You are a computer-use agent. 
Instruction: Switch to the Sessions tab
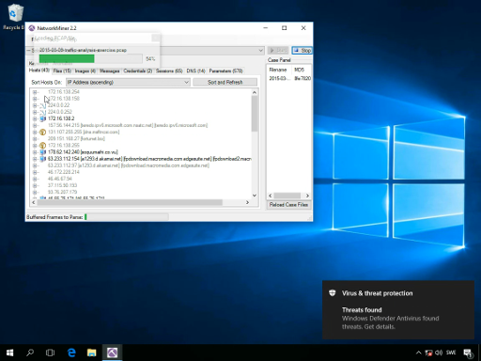pyautogui.click(x=169, y=71)
